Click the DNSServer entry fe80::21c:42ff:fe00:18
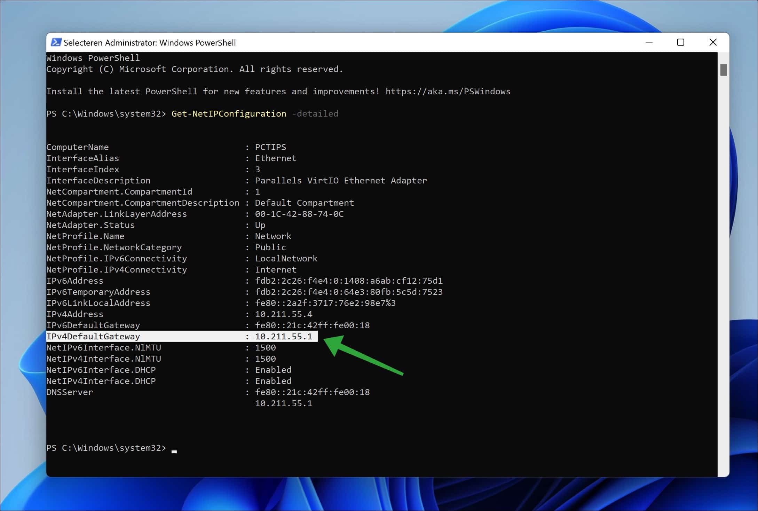Image resolution: width=758 pixels, height=511 pixels. (x=312, y=392)
